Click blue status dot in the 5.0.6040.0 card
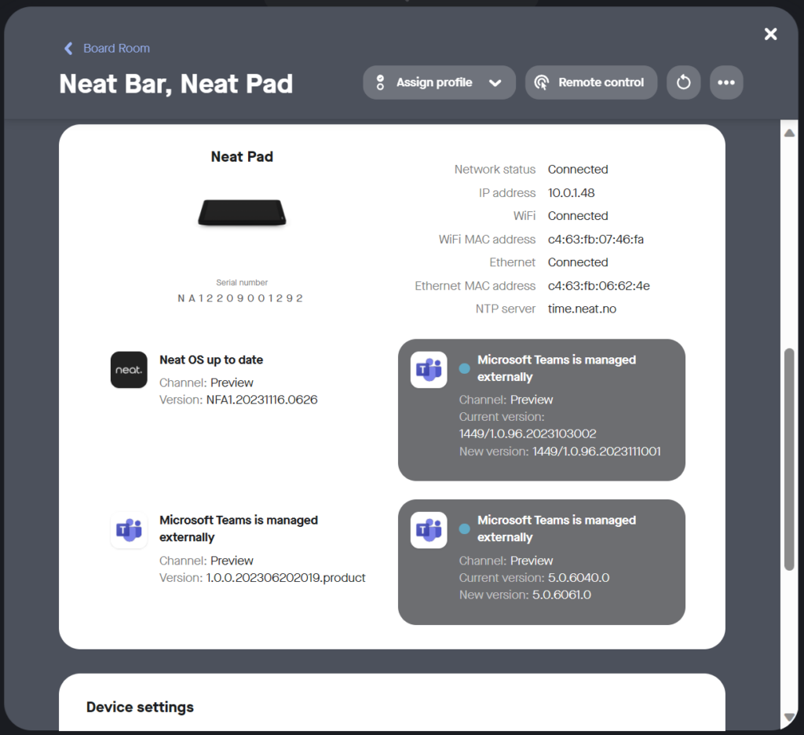804x735 pixels. pyautogui.click(x=464, y=528)
